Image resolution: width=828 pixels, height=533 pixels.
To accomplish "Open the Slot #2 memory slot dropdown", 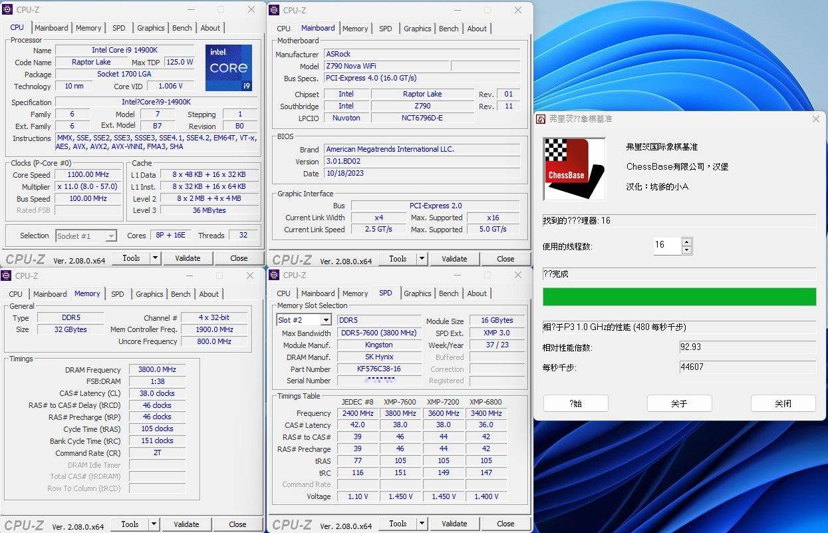I will 325,321.
